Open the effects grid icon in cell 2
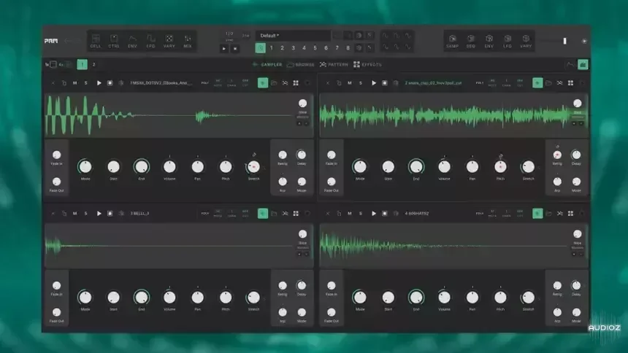 [571, 83]
